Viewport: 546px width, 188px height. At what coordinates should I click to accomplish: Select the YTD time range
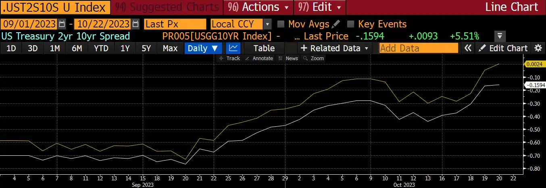coord(101,48)
